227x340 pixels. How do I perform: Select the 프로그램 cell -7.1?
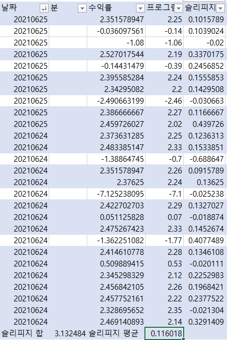(164, 194)
